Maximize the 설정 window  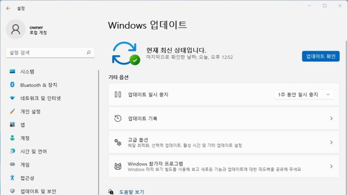coord(325,6)
